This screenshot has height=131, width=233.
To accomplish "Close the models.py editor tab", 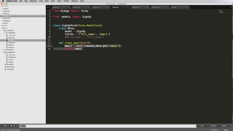I will (88, 7).
